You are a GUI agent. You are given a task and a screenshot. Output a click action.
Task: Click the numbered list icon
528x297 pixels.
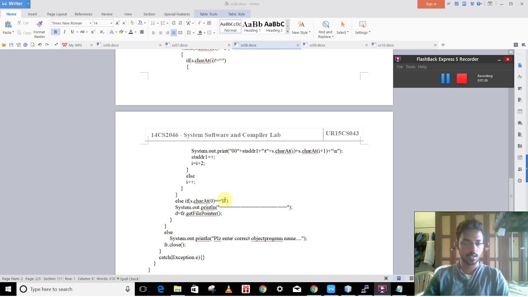163,23
